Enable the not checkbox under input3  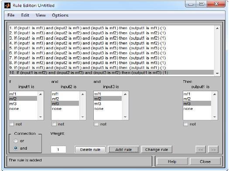(96, 124)
